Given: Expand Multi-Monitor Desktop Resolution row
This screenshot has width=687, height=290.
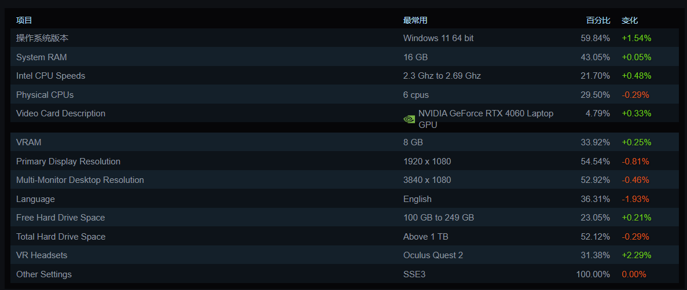Looking at the screenshot, I should [x=80, y=180].
